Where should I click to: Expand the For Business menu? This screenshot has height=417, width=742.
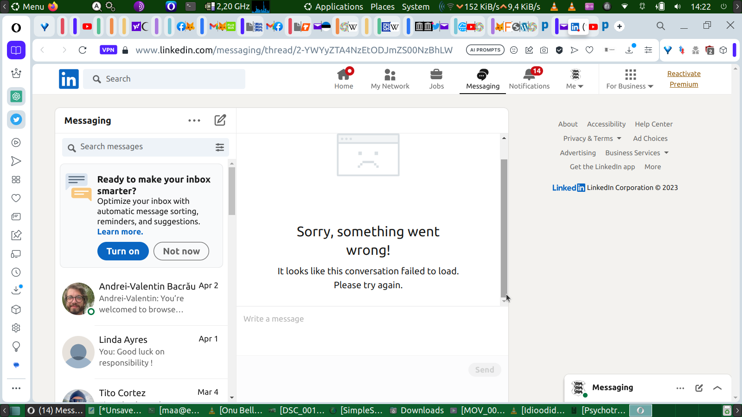coord(630,79)
